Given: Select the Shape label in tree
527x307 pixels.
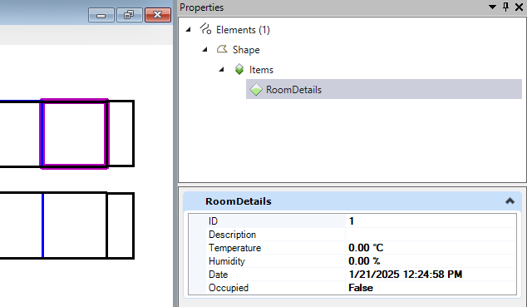Looking at the screenshot, I should [x=246, y=50].
